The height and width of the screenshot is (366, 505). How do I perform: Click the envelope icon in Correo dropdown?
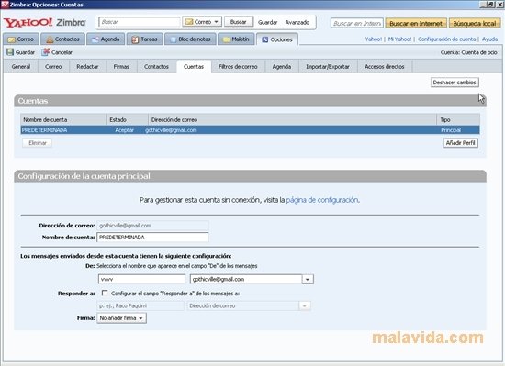189,22
